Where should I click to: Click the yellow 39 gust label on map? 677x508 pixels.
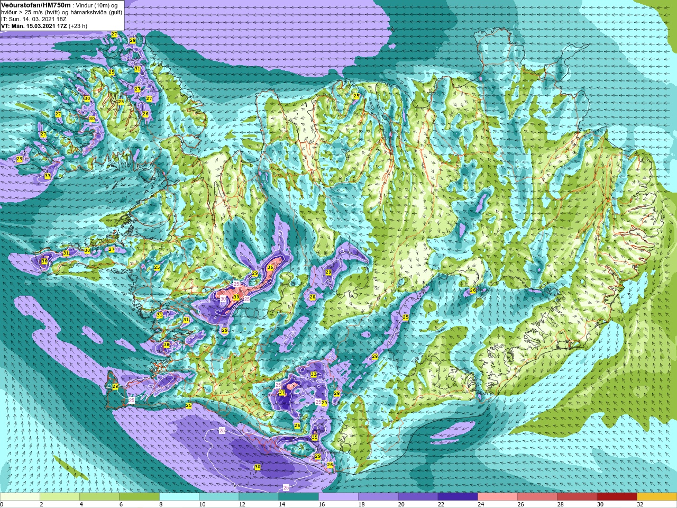(236, 297)
